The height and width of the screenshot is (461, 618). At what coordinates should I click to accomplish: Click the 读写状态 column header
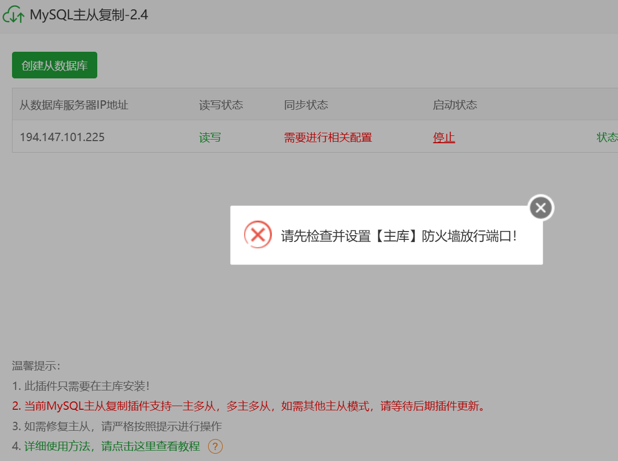[x=221, y=105]
